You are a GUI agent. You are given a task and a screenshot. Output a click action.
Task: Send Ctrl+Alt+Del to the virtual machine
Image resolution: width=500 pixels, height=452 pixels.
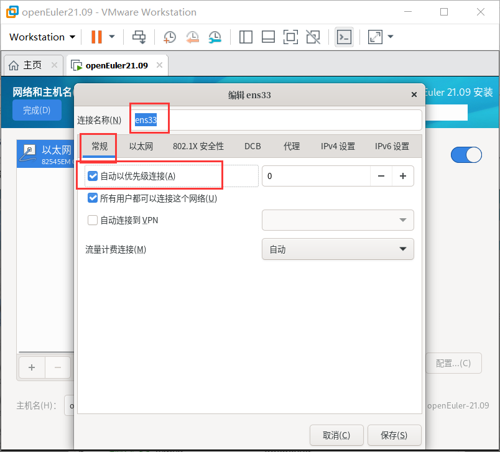pyautogui.click(x=139, y=37)
